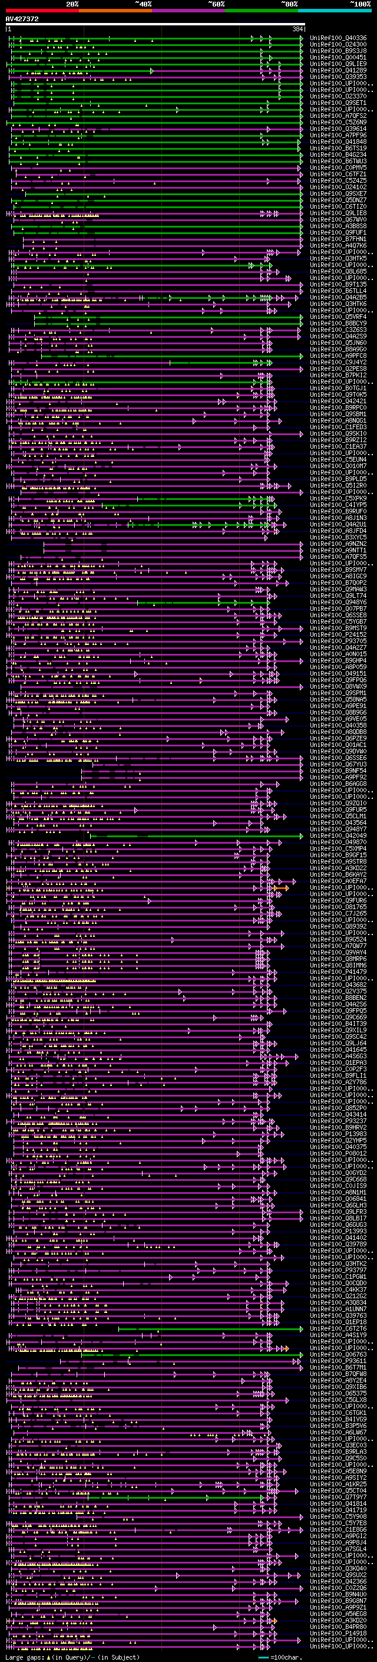Select the UniRef100_B9T135 alignment label

338,285
